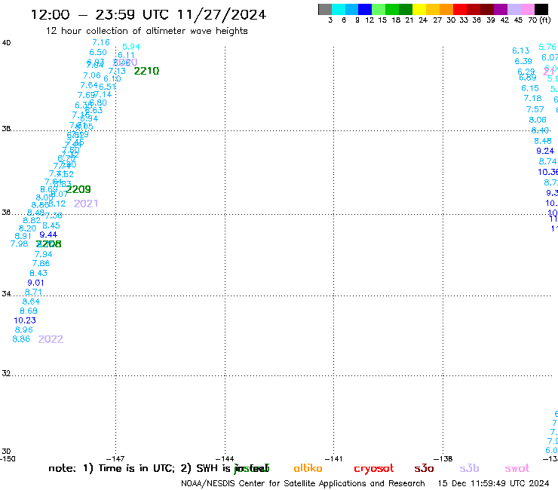This screenshot has width=558, height=490.
Task: Click the '15 Dec 11:59:49 UTC 2024' timestamp
Action: 494,483
